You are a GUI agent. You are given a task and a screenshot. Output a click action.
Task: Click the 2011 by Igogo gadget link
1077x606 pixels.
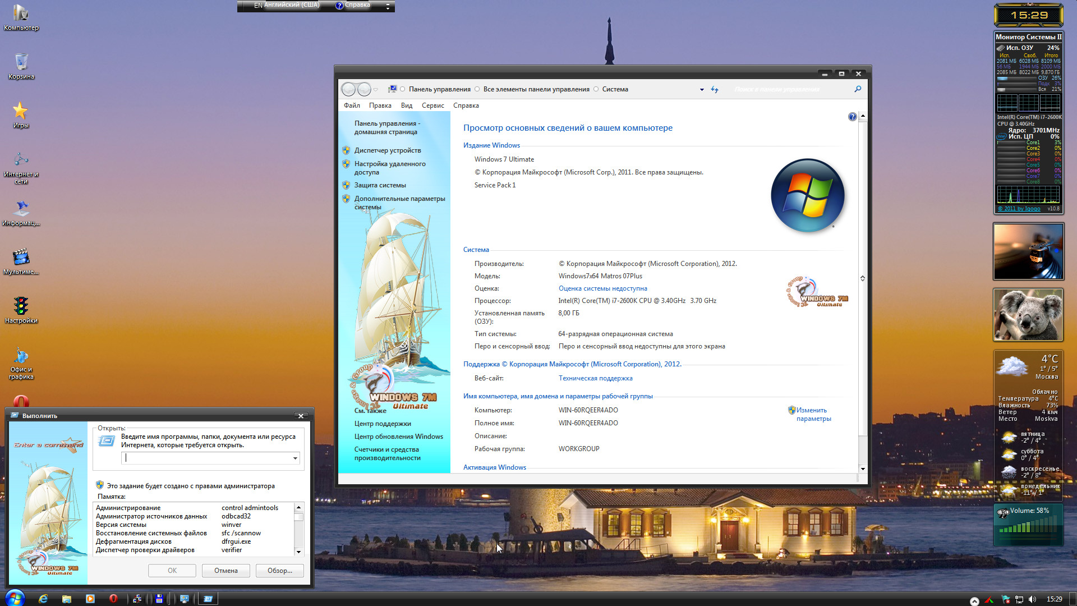click(x=1019, y=209)
